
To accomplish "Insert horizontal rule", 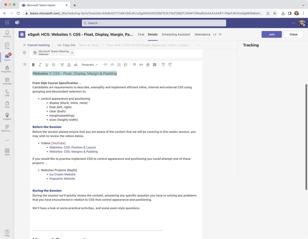I will 148,65.
